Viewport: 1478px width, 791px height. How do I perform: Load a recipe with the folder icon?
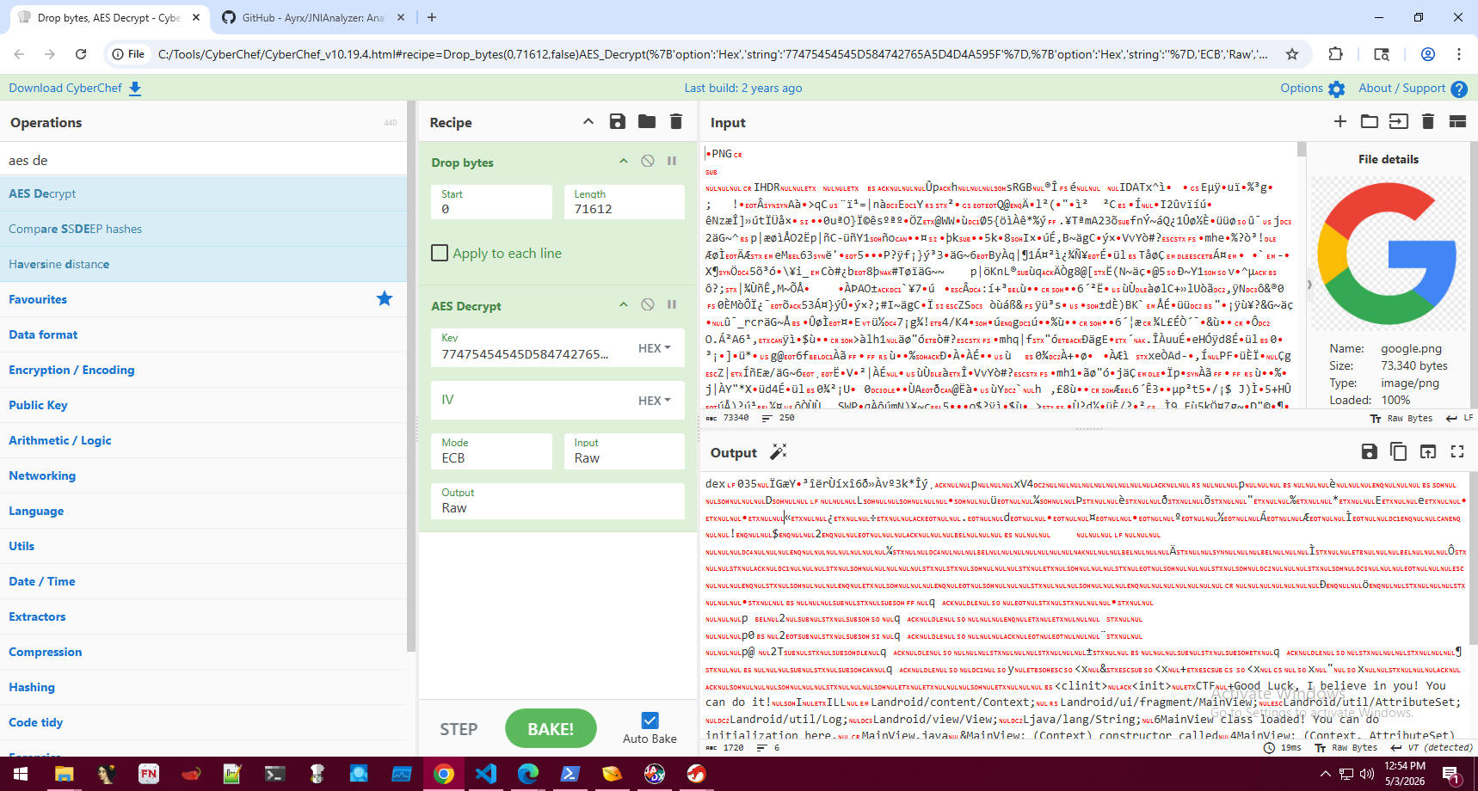647,122
